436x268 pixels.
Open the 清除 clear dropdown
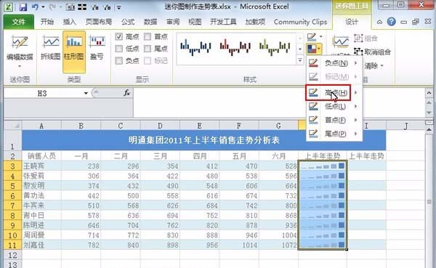point(374,66)
